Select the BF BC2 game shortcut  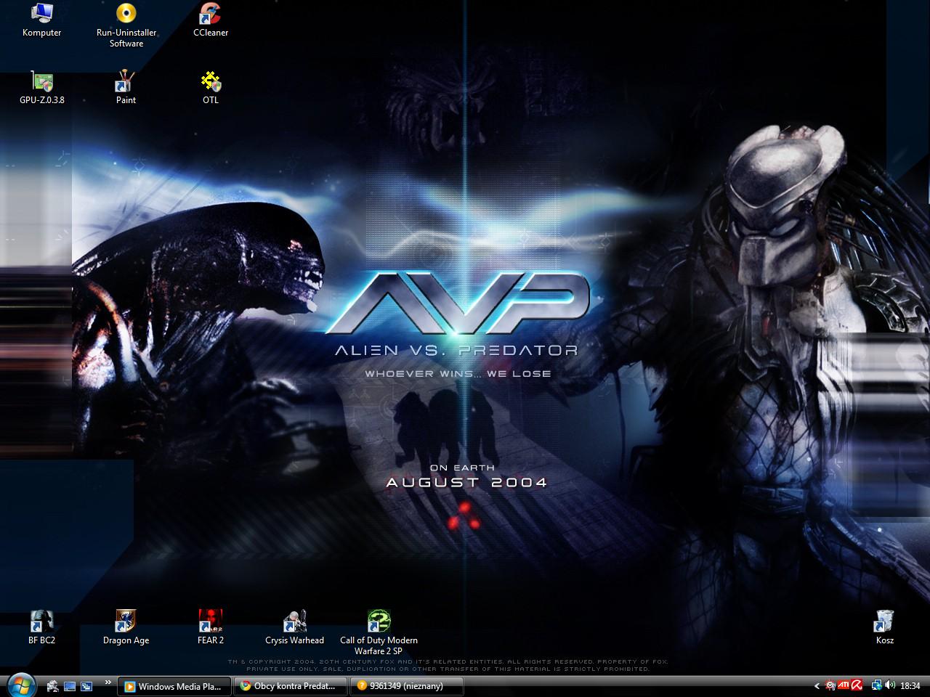point(41,627)
